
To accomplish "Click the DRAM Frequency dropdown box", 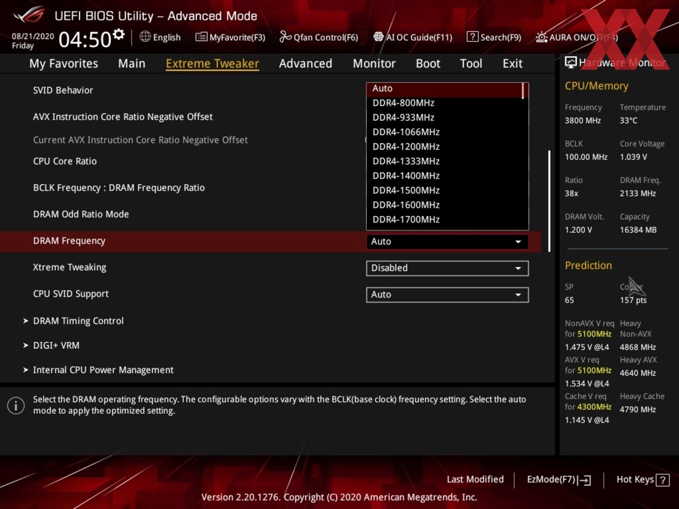I will [447, 242].
